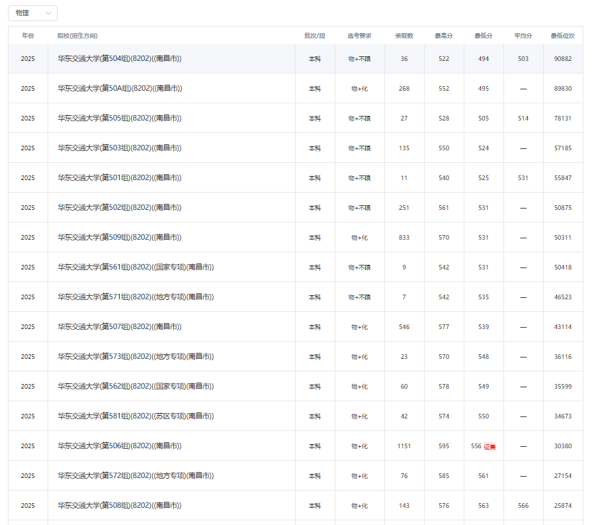
Task: Click the 录取数 column header
Action: (404, 36)
